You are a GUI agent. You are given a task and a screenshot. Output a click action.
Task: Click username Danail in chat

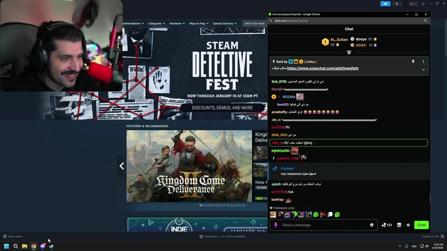(277, 89)
